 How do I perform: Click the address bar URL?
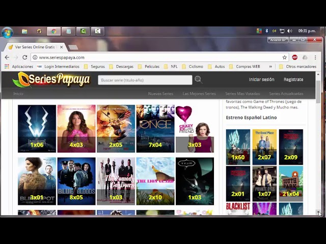point(62,57)
